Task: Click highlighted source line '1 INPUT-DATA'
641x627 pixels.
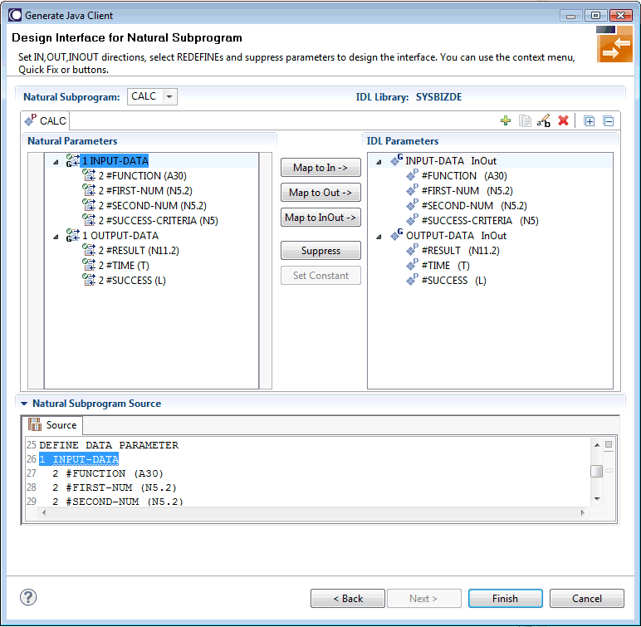Action: (x=79, y=459)
